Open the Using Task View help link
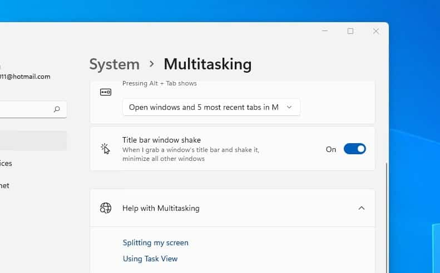Screen dimensions: 440x273 (x=150, y=259)
